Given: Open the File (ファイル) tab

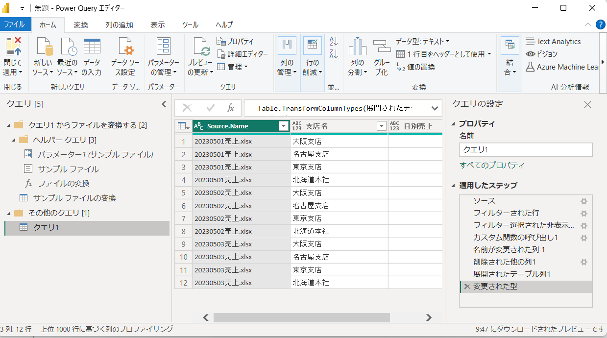Looking at the screenshot, I should [15, 24].
